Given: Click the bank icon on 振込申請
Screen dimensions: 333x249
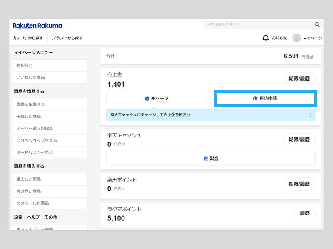Looking at the screenshot, I should click(x=255, y=98).
